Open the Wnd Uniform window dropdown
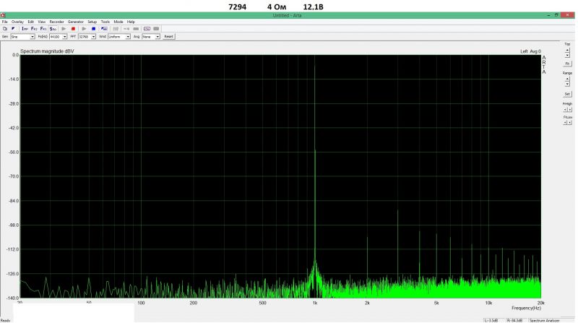 (128, 36)
